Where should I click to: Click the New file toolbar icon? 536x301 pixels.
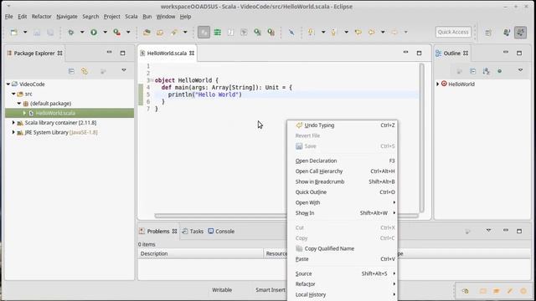[x=13, y=33]
